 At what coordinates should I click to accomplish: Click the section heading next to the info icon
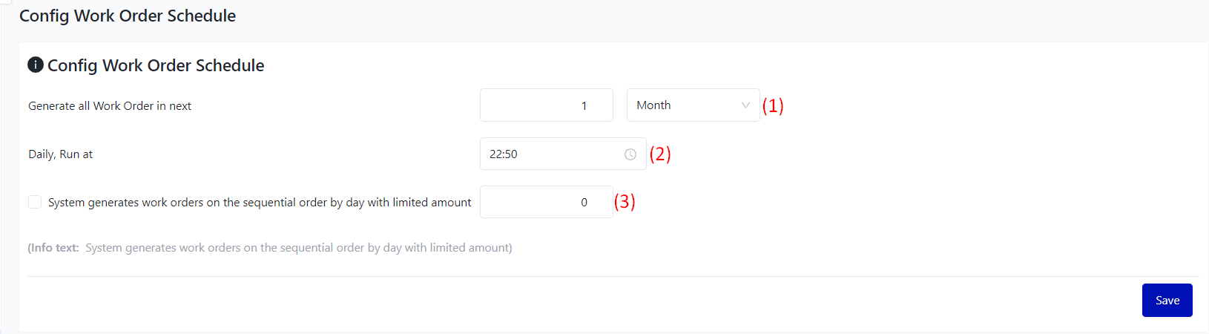coord(156,65)
